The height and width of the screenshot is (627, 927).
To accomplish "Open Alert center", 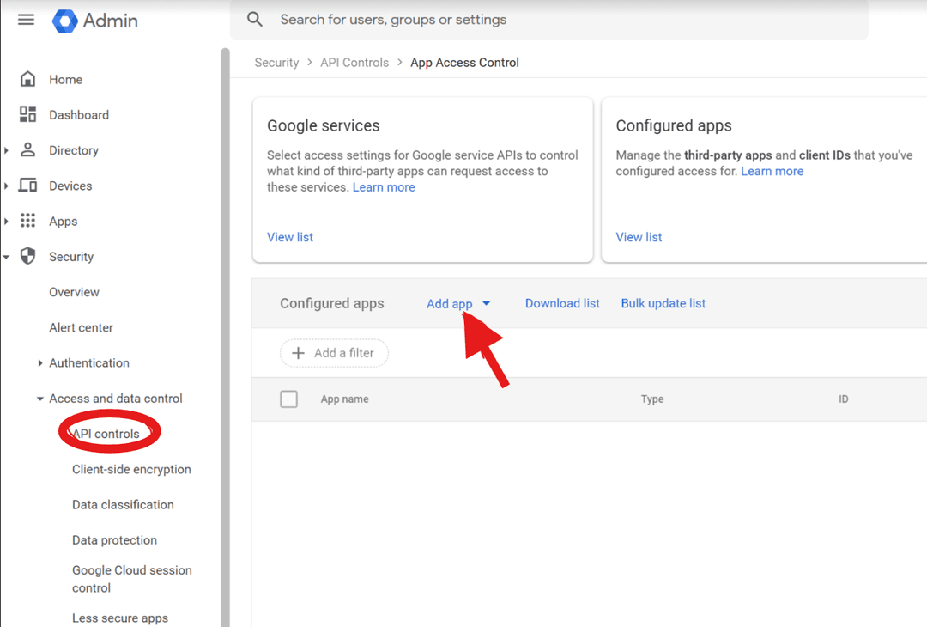I will point(81,328).
